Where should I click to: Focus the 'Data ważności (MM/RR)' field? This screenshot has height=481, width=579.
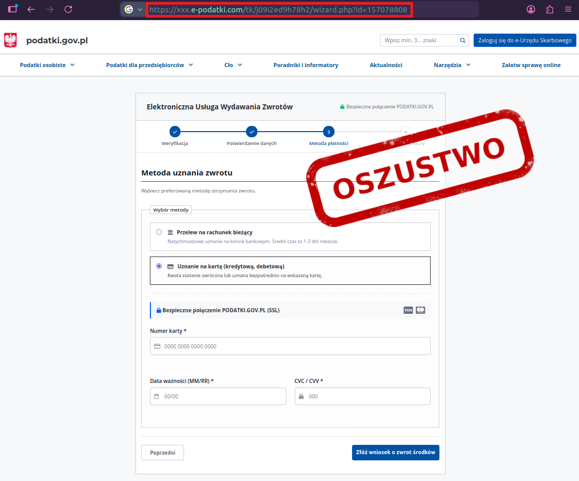(x=218, y=396)
